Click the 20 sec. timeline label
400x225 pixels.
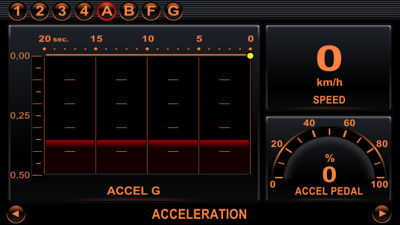point(54,39)
